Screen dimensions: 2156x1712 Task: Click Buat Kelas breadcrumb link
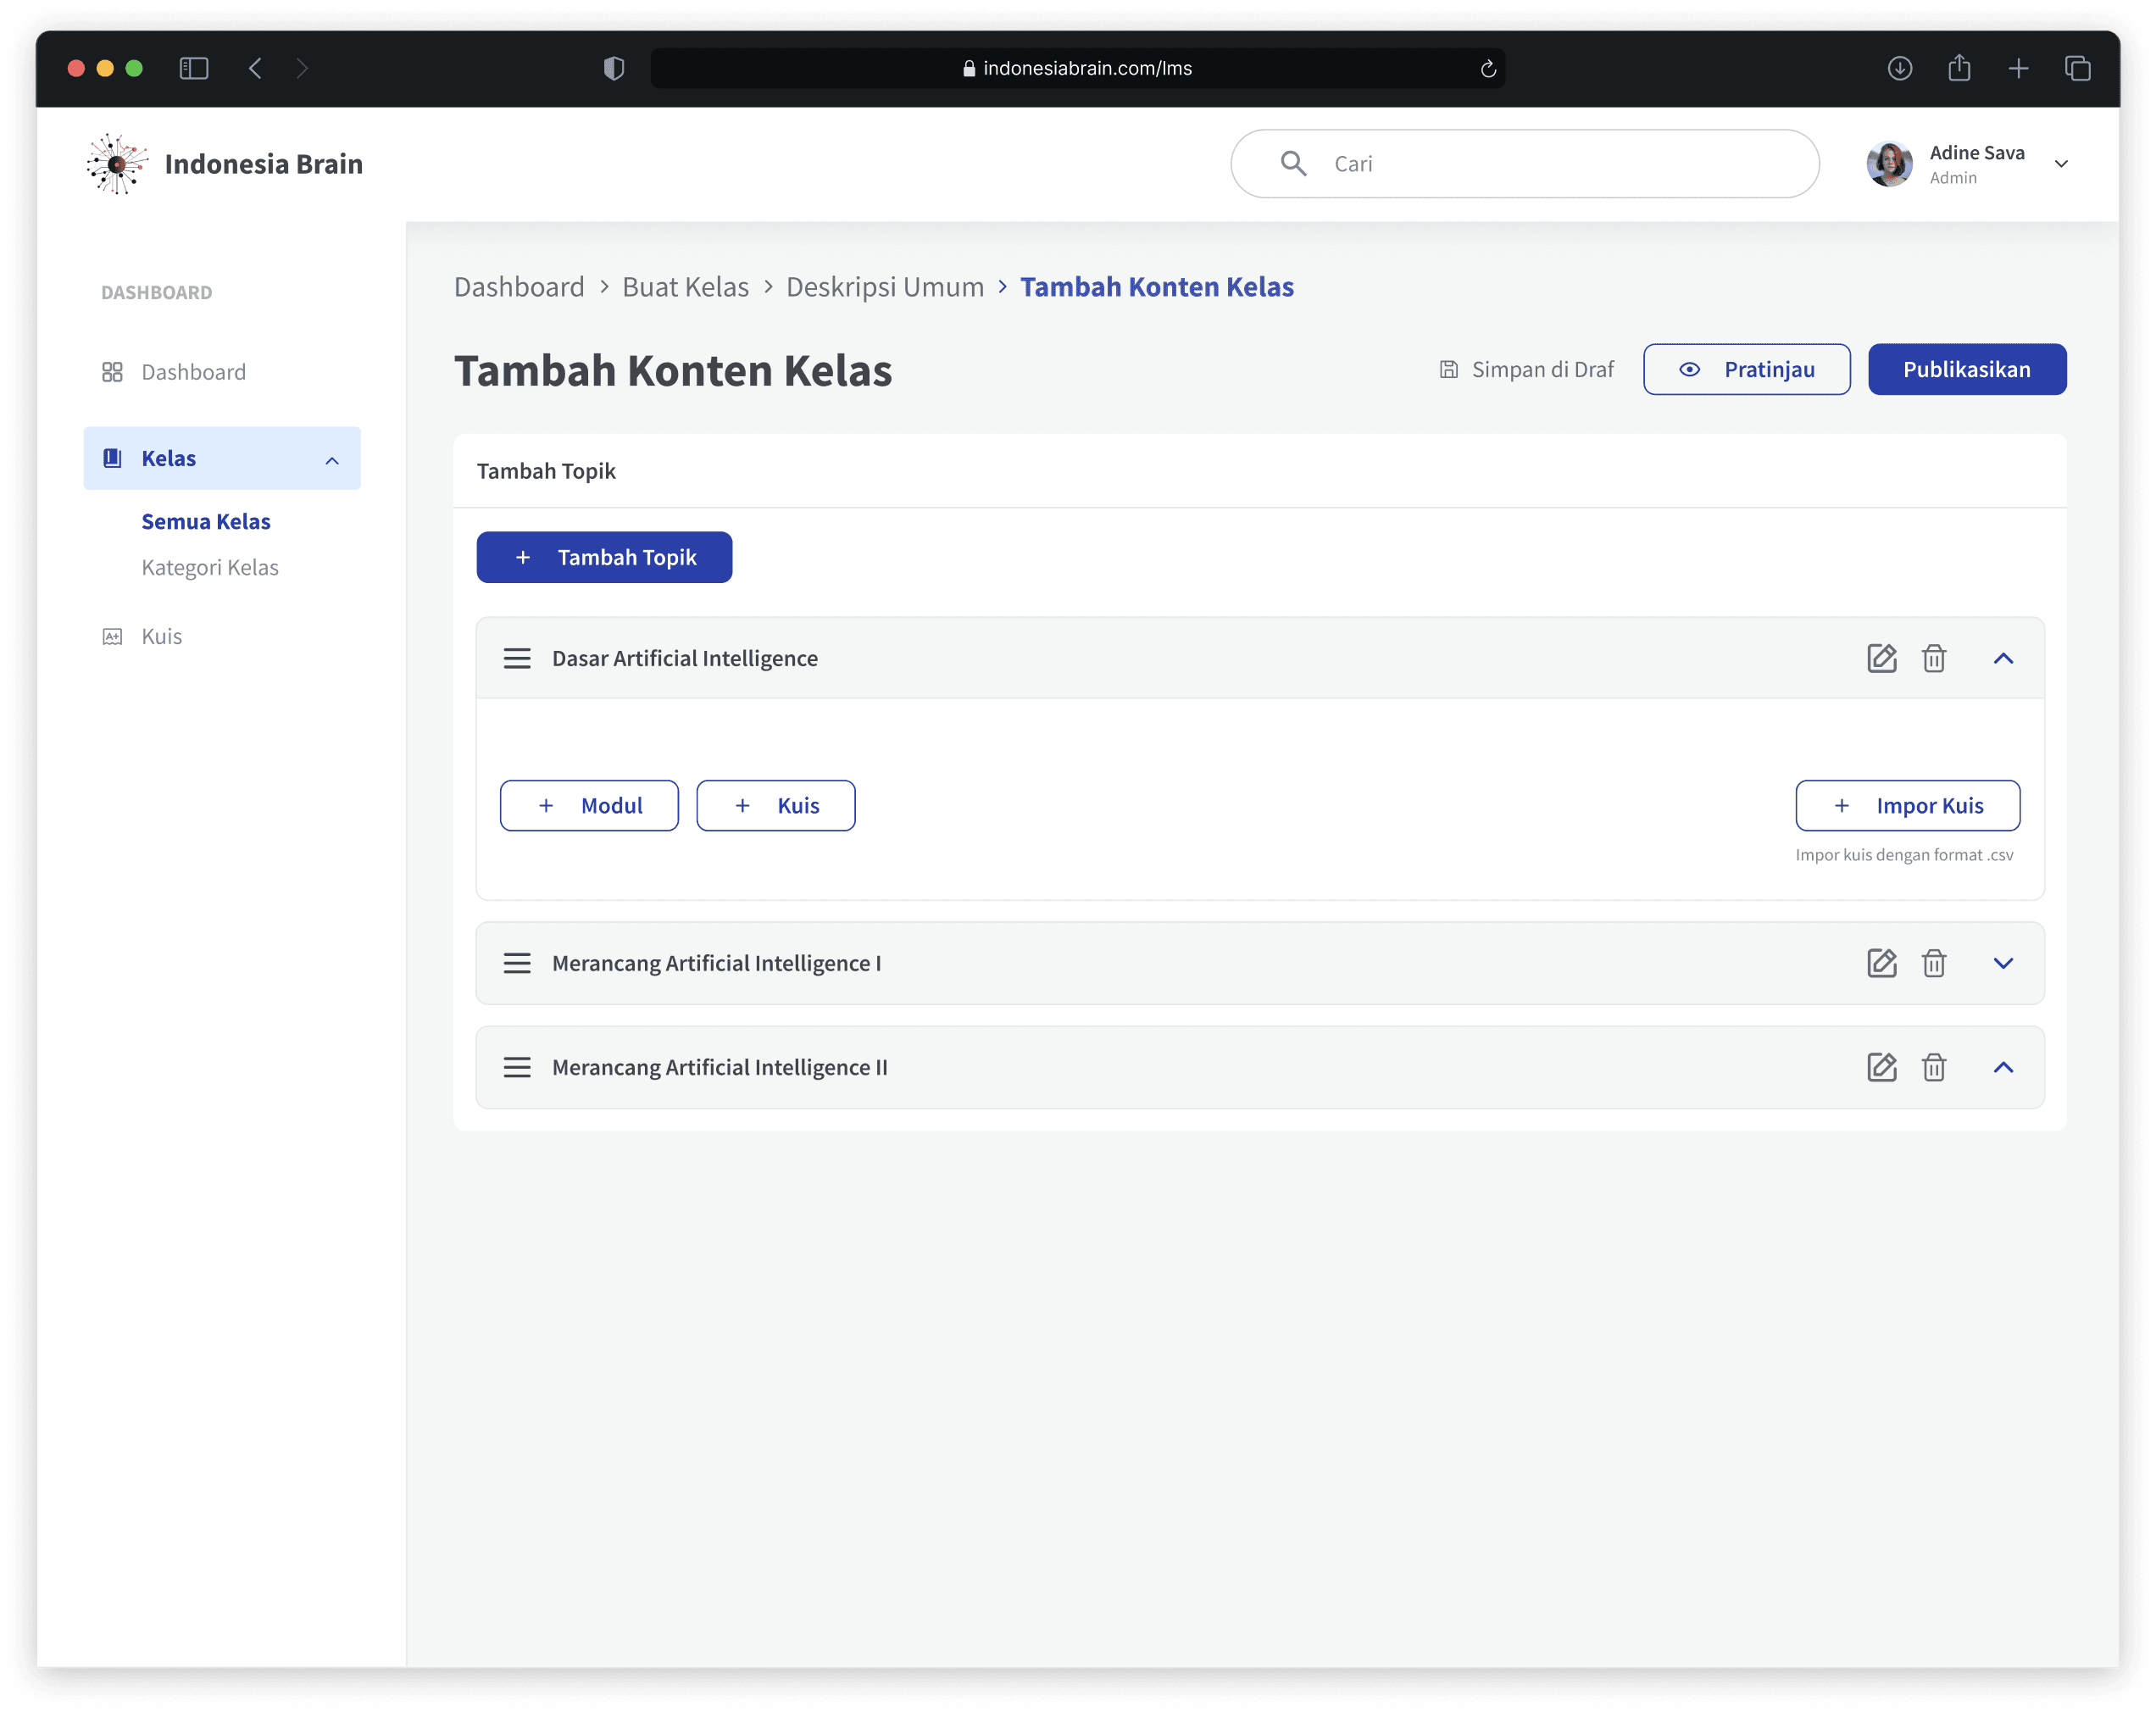click(x=685, y=287)
